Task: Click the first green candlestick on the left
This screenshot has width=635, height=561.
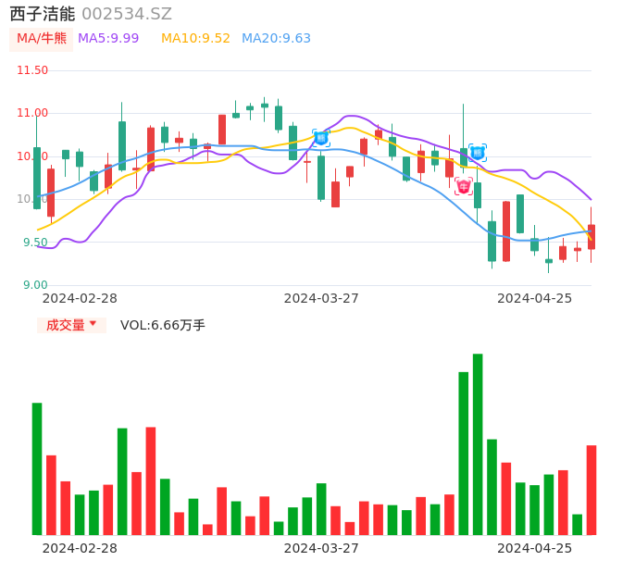Action: pos(37,179)
